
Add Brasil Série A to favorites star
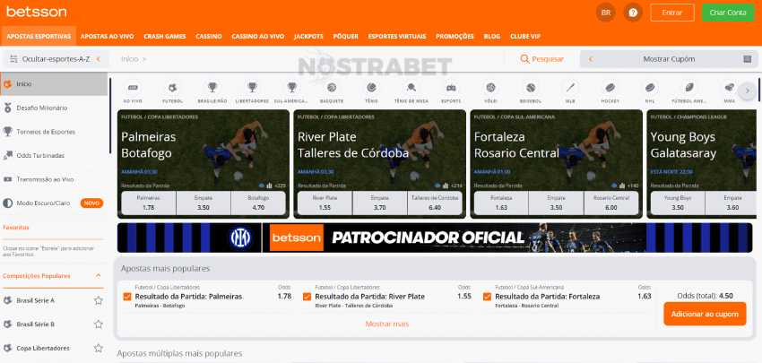pyautogui.click(x=99, y=300)
